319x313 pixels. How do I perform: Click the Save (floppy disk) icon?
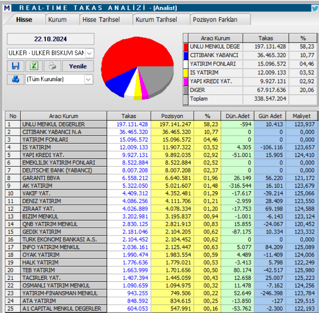[16, 66]
